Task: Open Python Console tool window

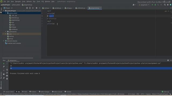Action: pyautogui.click(x=57, y=92)
